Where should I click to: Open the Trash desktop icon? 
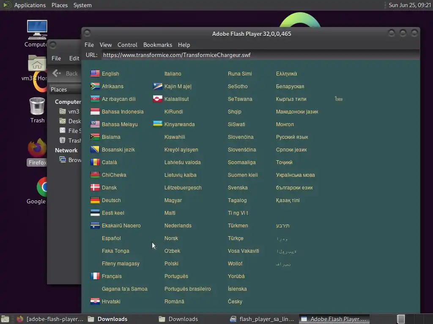click(37, 110)
